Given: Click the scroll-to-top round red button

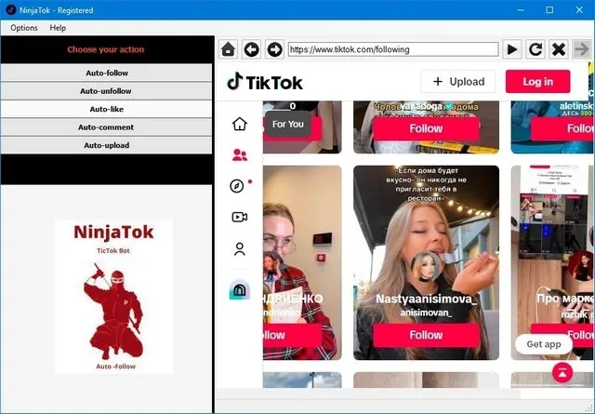Looking at the screenshot, I should tap(562, 372).
